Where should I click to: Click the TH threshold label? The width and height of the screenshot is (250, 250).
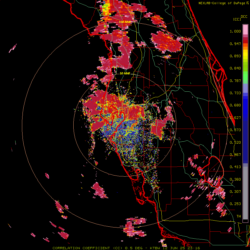pos(239,216)
